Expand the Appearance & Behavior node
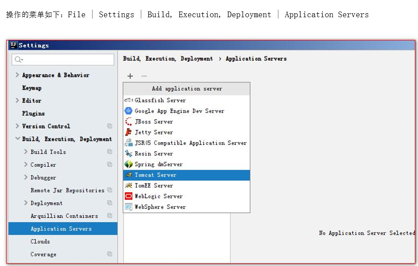This screenshot has width=418, height=266. click(17, 75)
